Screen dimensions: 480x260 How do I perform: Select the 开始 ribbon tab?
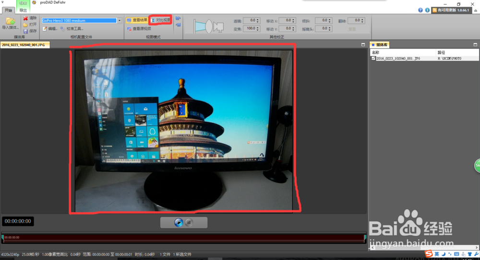[x=8, y=11]
